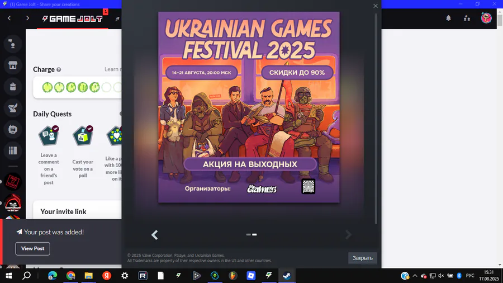Switch input language РУС in tray
Viewport: 503px width, 283px height.
click(470, 276)
